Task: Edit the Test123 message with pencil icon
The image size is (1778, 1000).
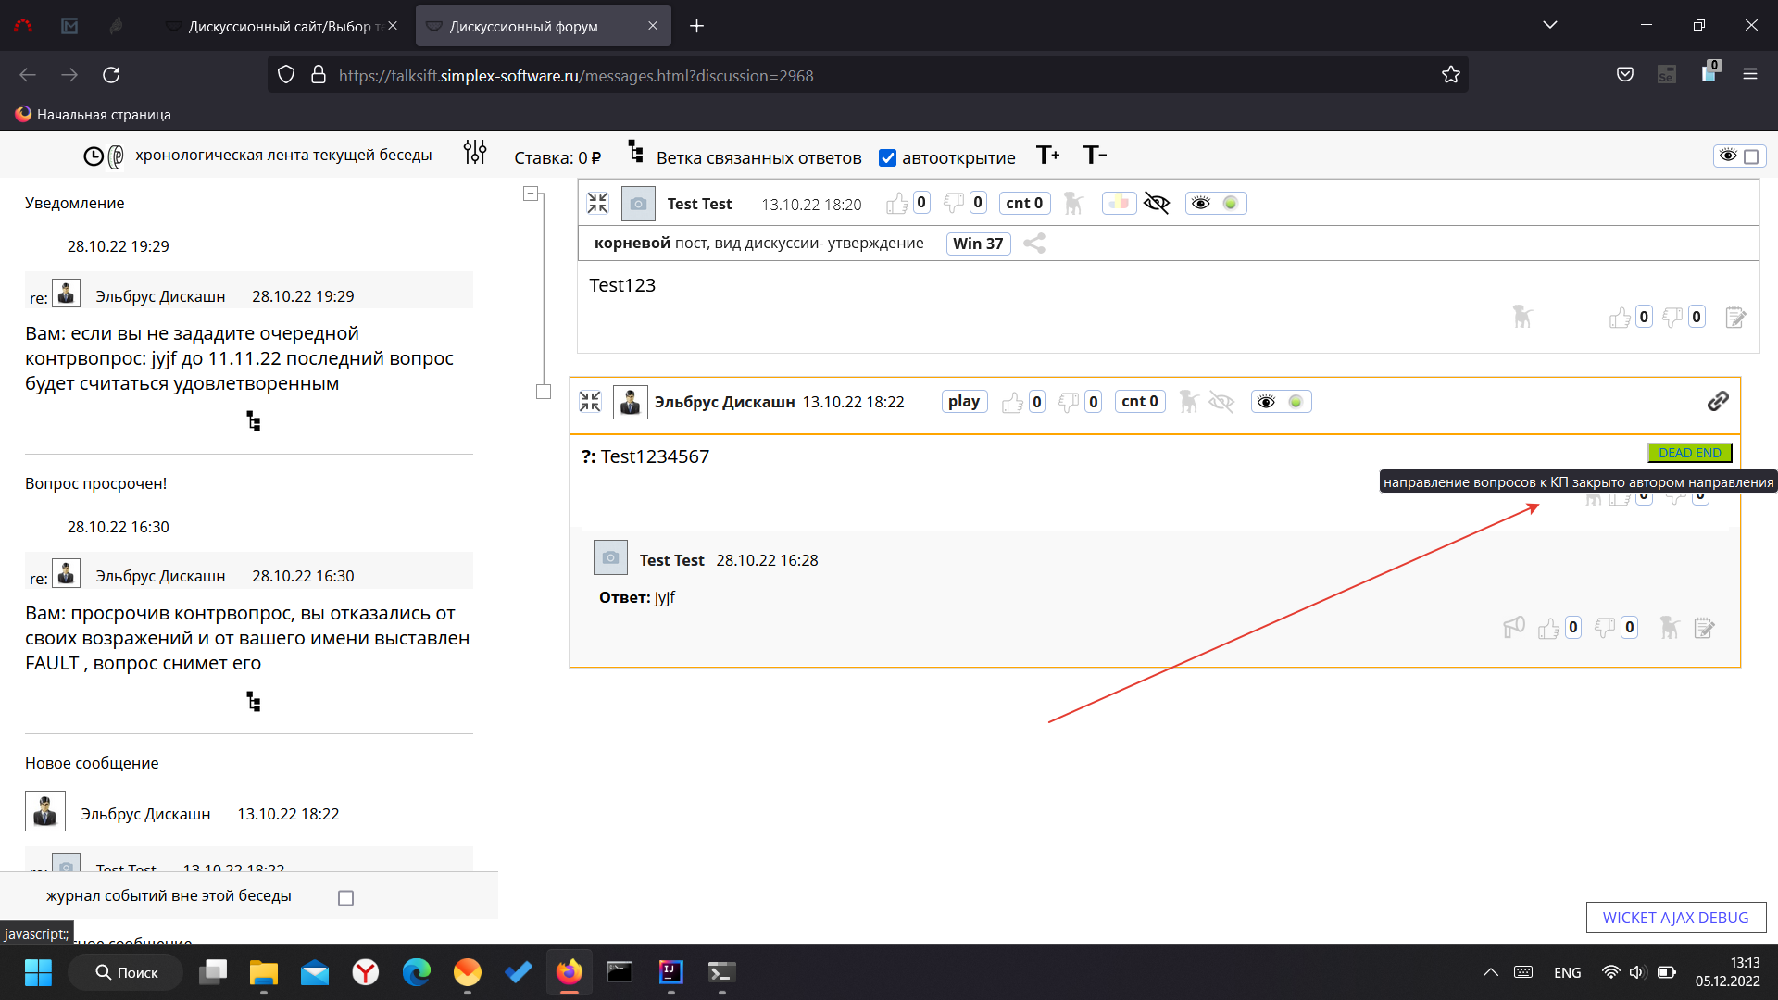Action: click(x=1735, y=318)
